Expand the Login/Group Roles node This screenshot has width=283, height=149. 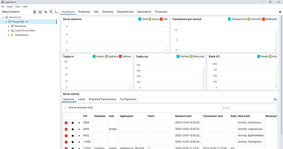tap(9, 31)
